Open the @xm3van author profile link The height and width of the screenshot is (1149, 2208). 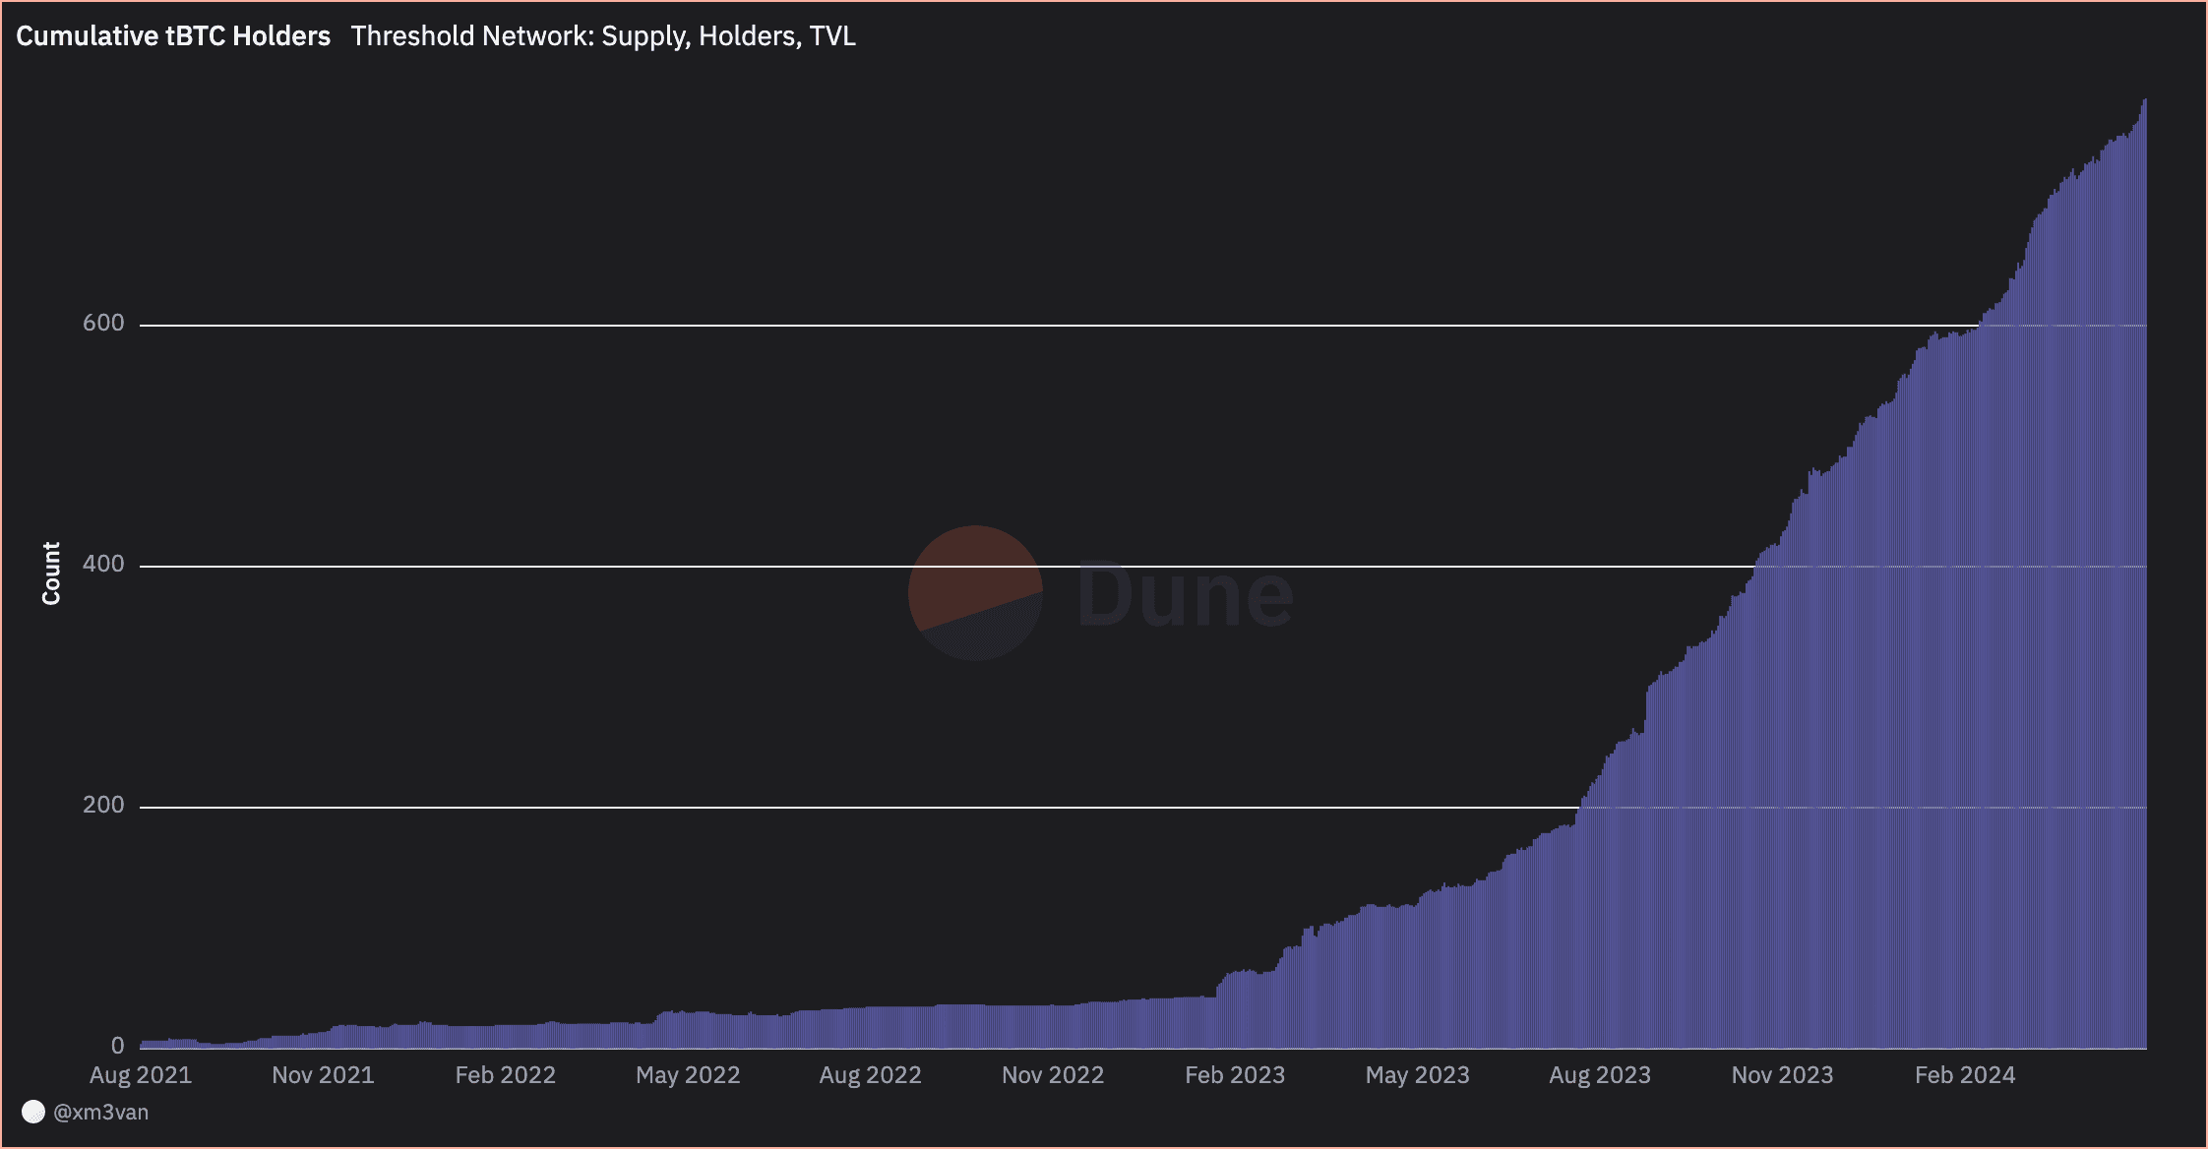coord(100,1112)
